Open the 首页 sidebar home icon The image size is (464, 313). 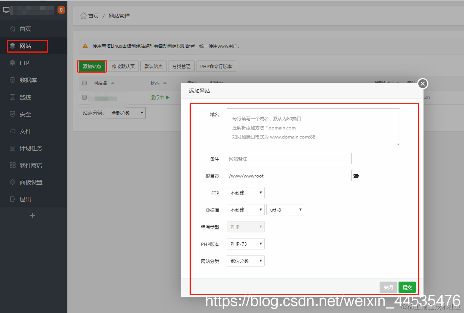click(12, 29)
